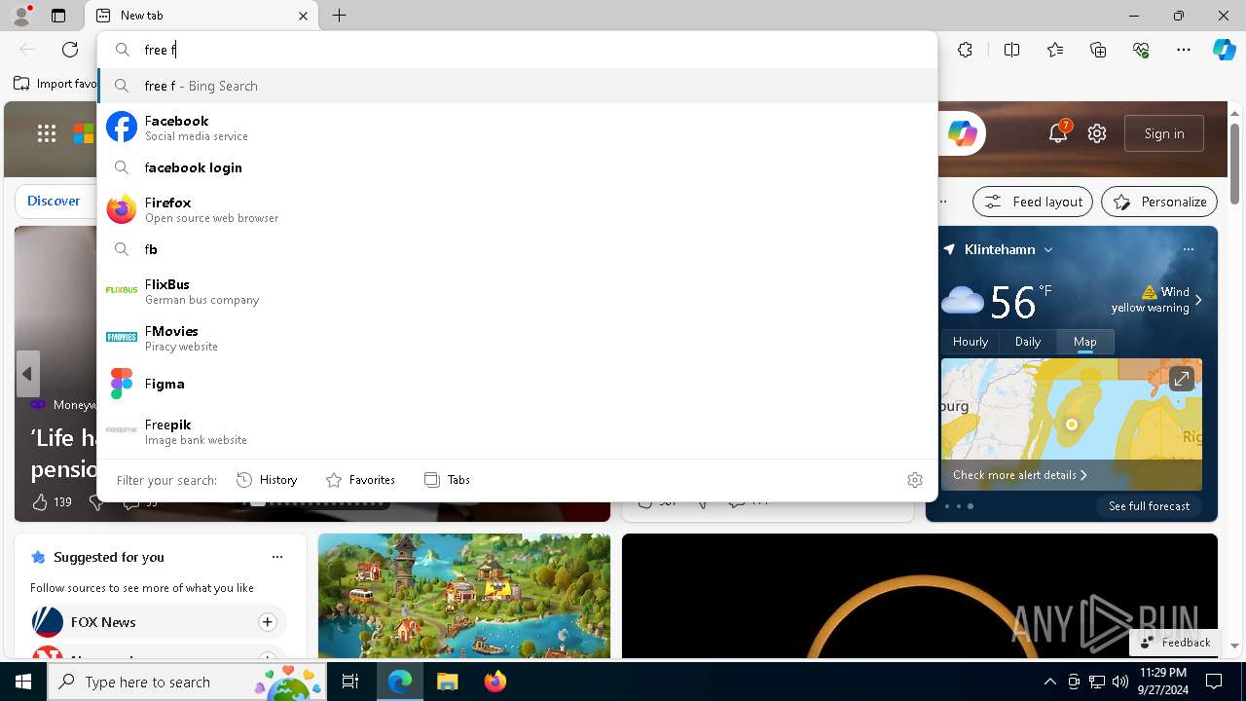
Task: Open the FOX News source
Action: pos(103,622)
